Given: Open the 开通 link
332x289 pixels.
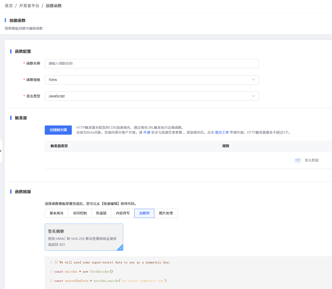Looking at the screenshot, I should (x=147, y=132).
